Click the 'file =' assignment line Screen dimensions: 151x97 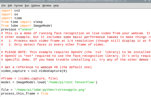pyautogui.click(x=43, y=90)
